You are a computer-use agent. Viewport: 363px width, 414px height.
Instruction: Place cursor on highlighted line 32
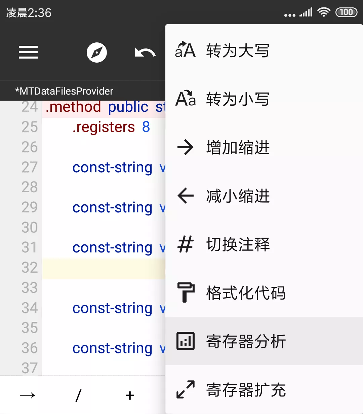click(x=104, y=268)
